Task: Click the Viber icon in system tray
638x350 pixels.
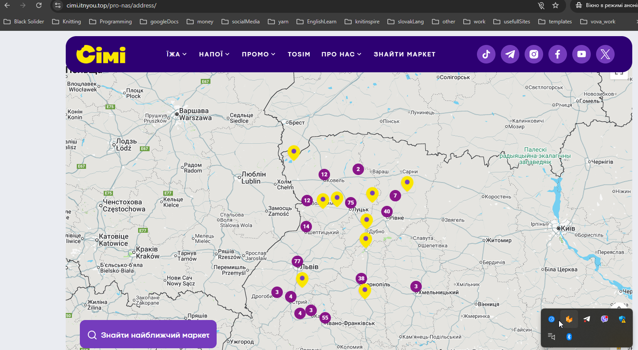Action: coord(604,319)
